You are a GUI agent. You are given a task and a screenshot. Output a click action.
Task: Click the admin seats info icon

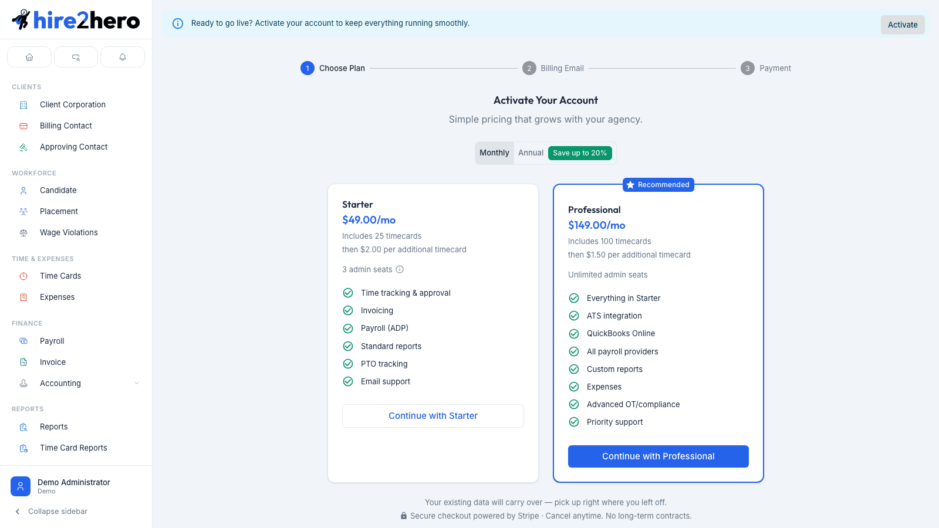(x=400, y=269)
